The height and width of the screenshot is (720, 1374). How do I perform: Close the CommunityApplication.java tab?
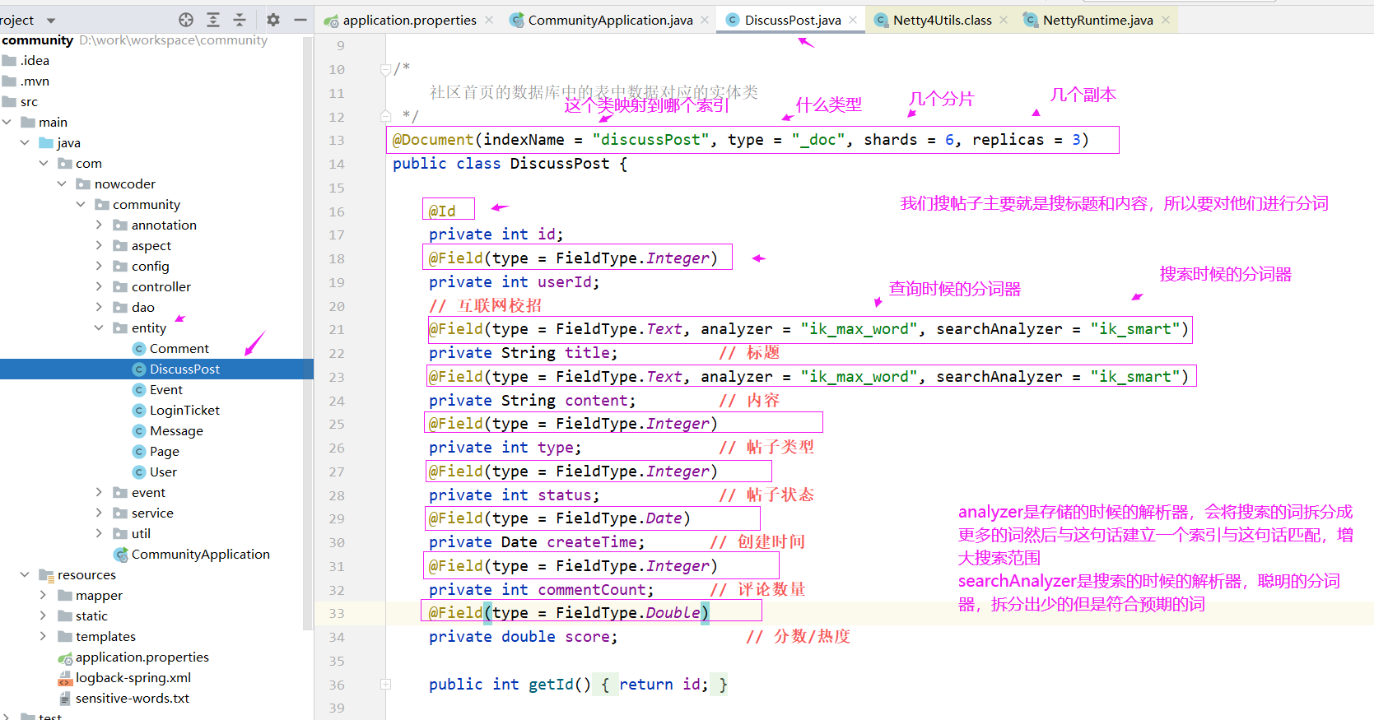[x=705, y=20]
